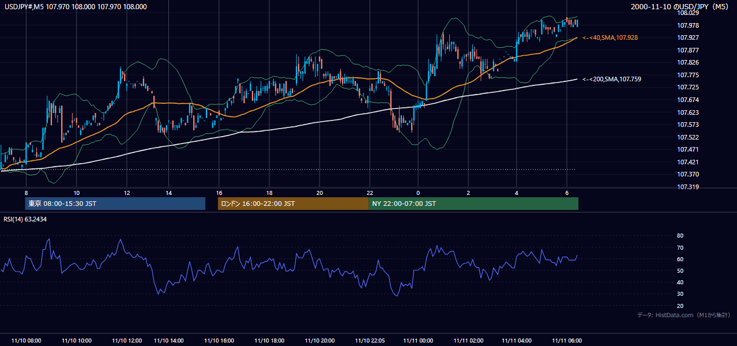Click price axis value 107.674

(688, 100)
